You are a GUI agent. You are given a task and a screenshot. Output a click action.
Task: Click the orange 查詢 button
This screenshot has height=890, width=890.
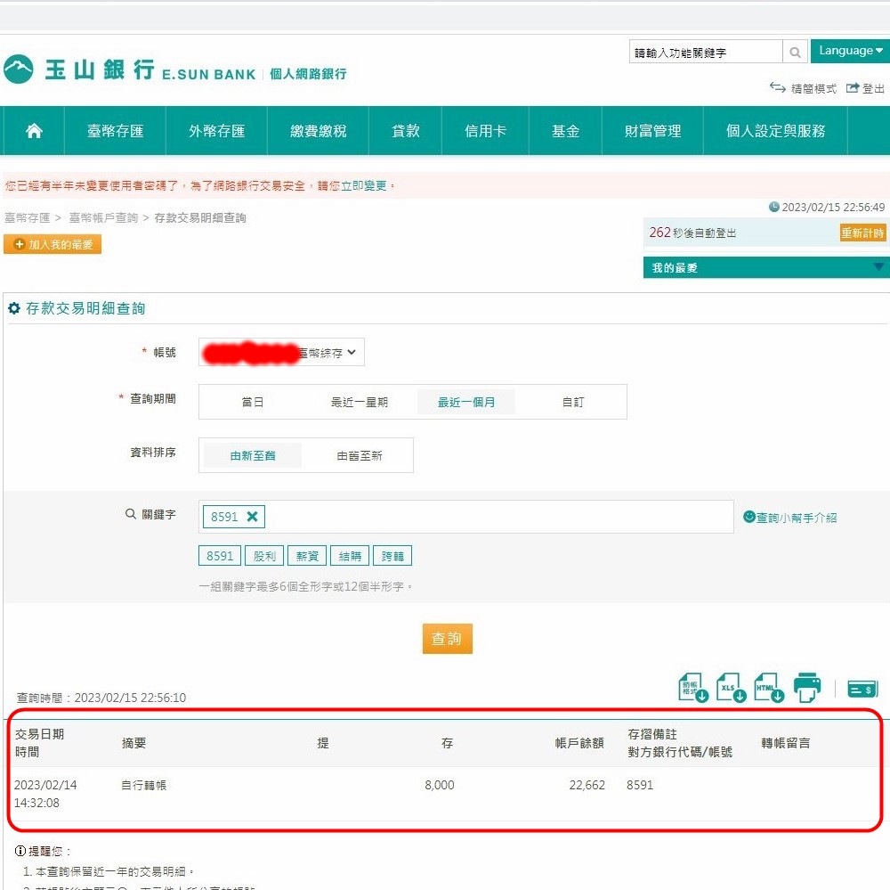click(447, 639)
